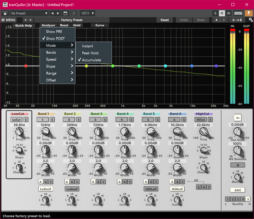Open the Factory Preset selector
This screenshot has width=254, height=219.
tap(72, 20)
